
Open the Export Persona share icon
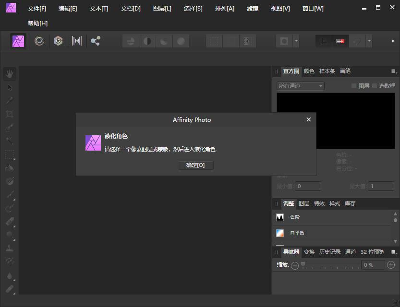pos(95,41)
